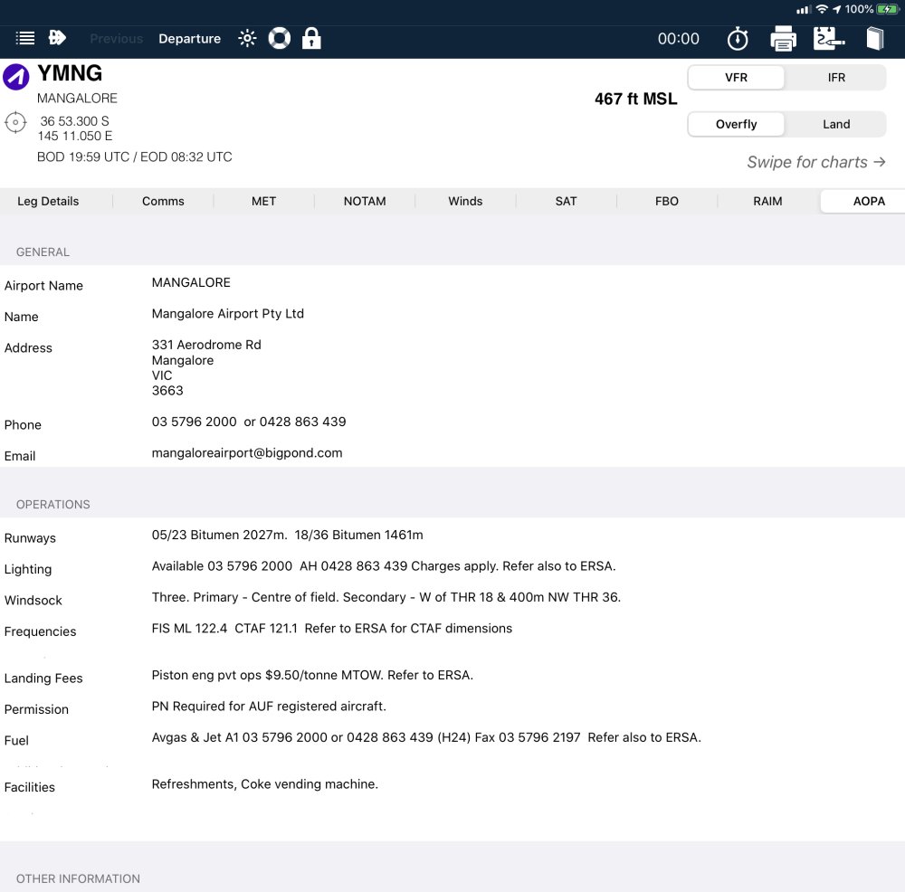
Task: Open the RAIM tab
Action: coord(767,201)
